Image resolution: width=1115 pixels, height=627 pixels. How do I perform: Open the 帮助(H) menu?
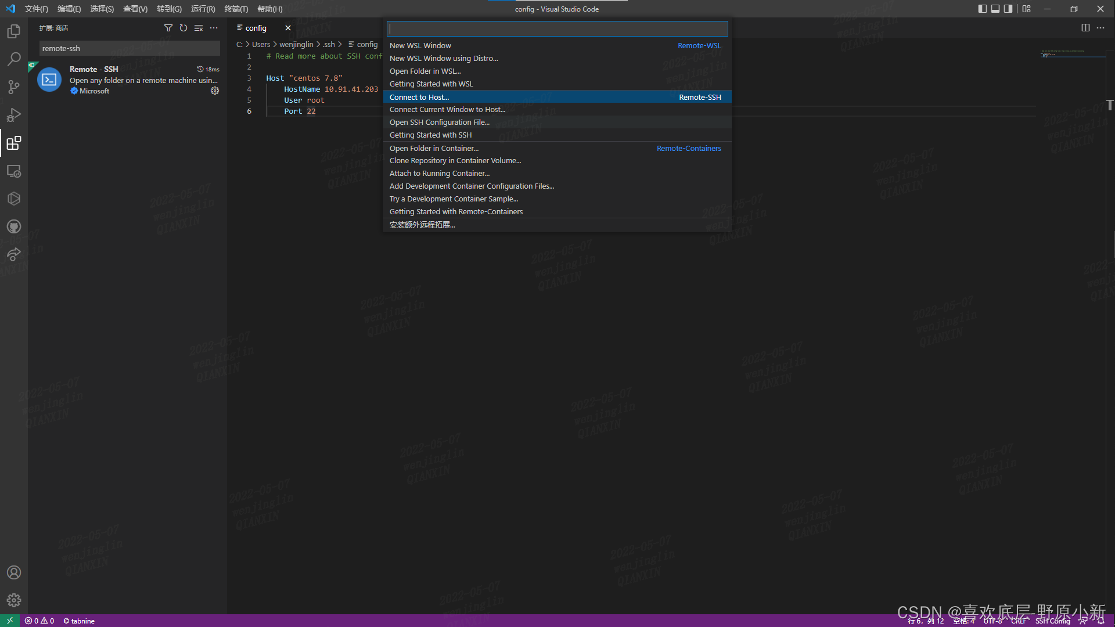(x=270, y=9)
